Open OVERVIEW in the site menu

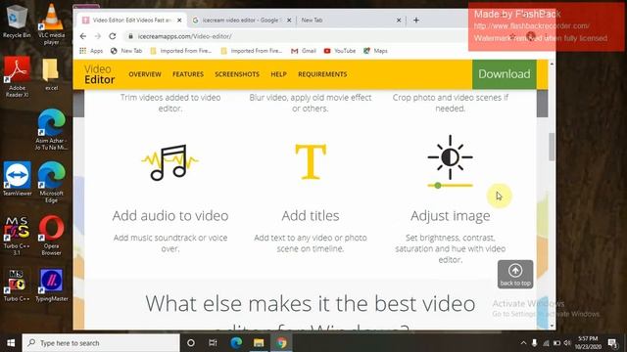[x=145, y=74]
